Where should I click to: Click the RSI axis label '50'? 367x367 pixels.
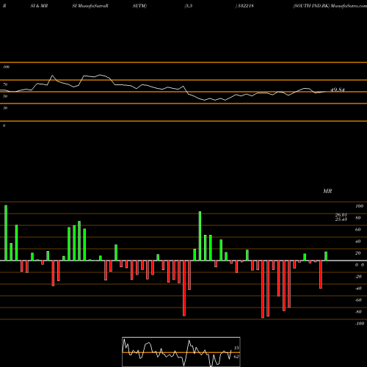[x=5, y=96]
